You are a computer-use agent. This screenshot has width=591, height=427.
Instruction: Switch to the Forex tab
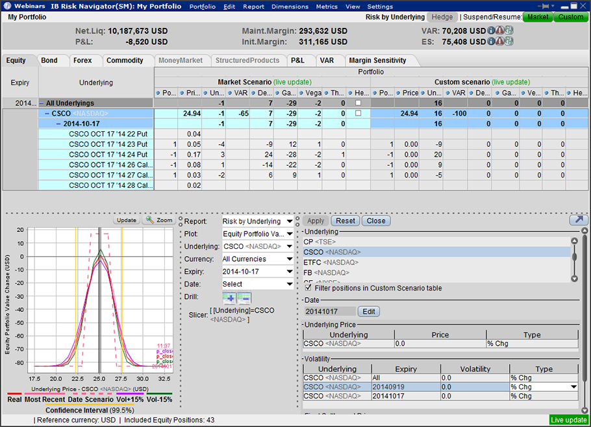(x=82, y=60)
